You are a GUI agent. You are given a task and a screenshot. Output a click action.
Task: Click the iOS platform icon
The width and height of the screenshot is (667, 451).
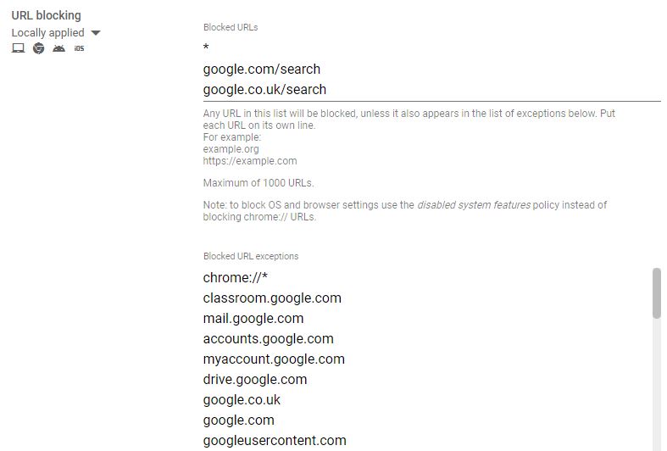[x=79, y=48]
